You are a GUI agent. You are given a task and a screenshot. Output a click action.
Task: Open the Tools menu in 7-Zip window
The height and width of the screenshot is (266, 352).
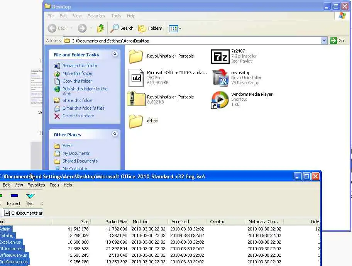pos(54,185)
